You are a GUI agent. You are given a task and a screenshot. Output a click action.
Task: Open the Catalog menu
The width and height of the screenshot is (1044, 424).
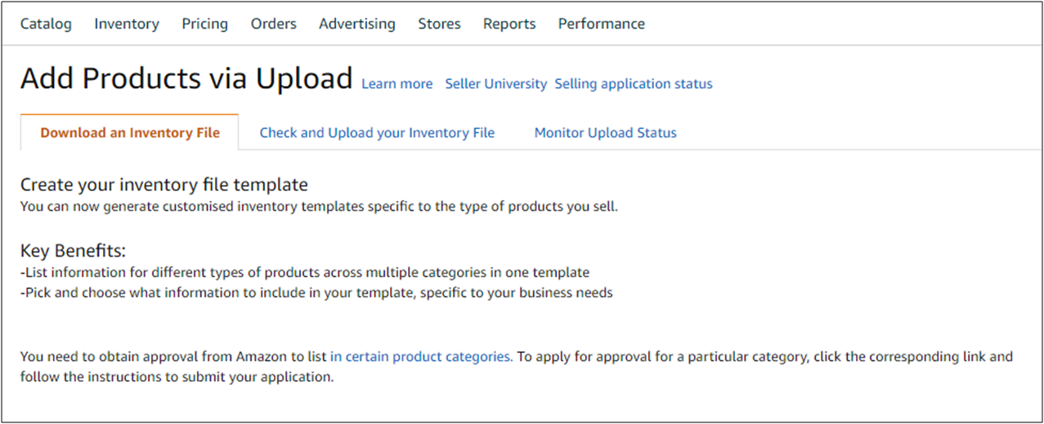coord(46,24)
